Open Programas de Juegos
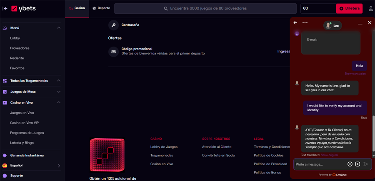Screen dimensions: 375x181 27,133
